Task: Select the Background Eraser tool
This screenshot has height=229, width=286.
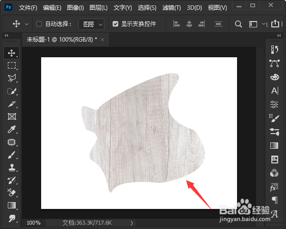Action: pos(11,193)
